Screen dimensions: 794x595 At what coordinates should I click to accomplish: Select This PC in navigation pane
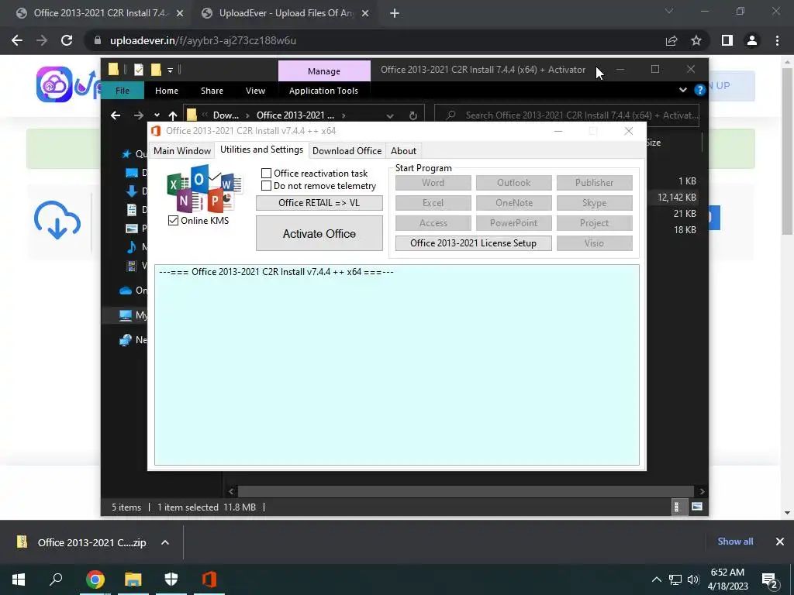(x=133, y=315)
